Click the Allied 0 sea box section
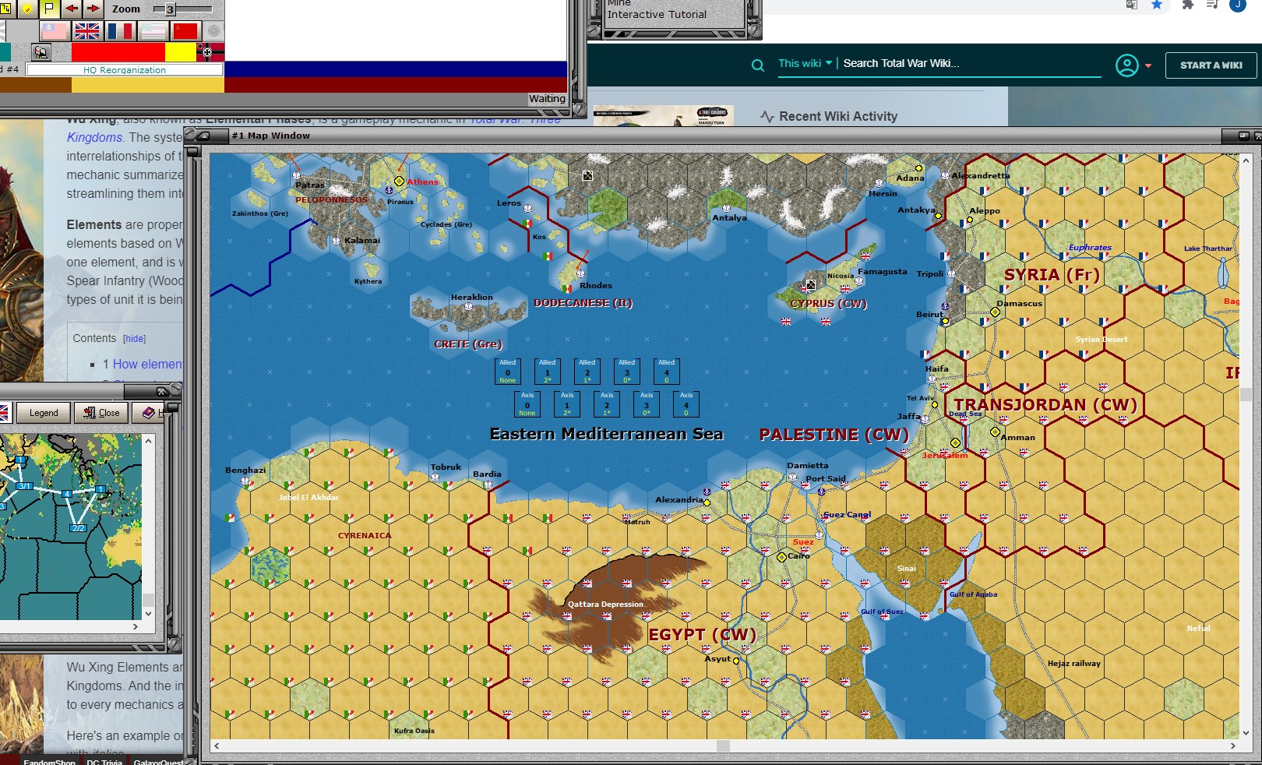 [x=507, y=371]
